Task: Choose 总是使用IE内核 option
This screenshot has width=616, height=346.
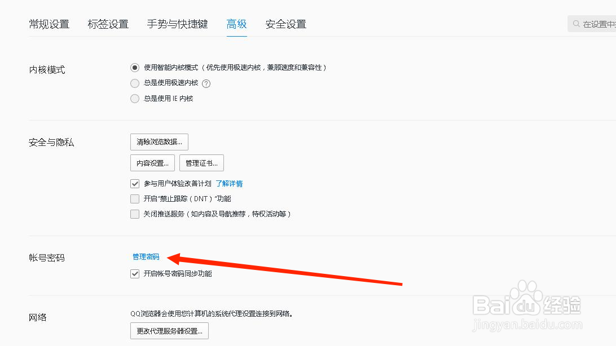Action: pyautogui.click(x=134, y=98)
